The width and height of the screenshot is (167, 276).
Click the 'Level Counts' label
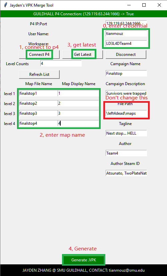(x=17, y=64)
